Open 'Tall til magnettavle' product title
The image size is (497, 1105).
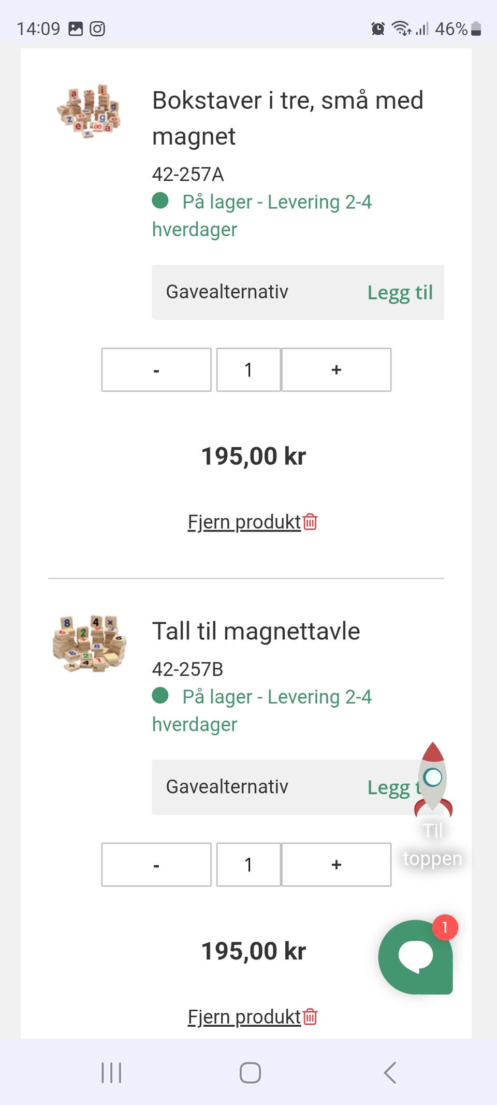[x=256, y=631]
